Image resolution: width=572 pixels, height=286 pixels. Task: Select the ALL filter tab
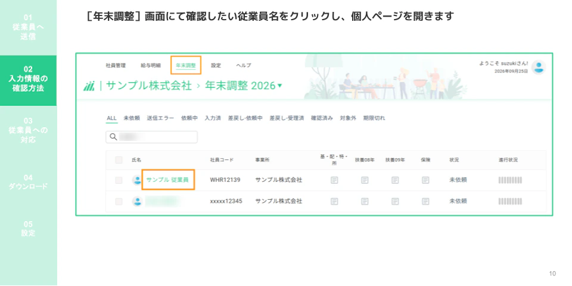111,118
